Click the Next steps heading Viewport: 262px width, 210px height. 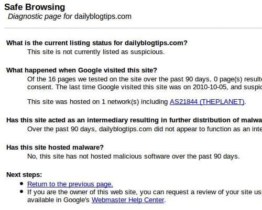(x=24, y=175)
